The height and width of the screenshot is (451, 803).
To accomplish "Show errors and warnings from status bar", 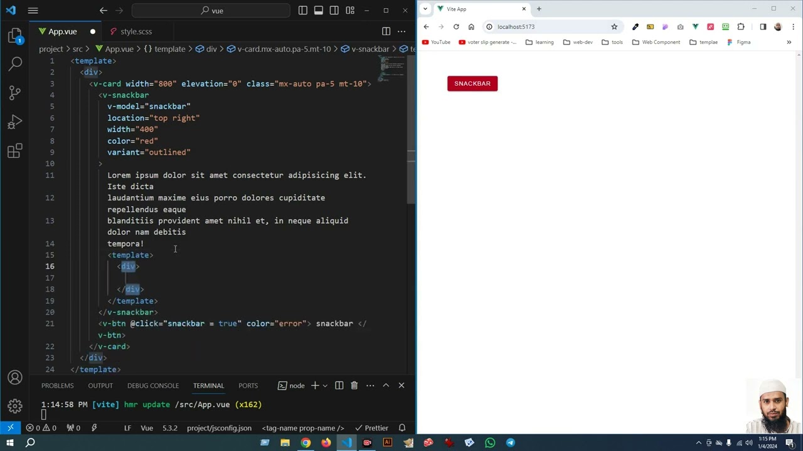I will click(x=41, y=428).
